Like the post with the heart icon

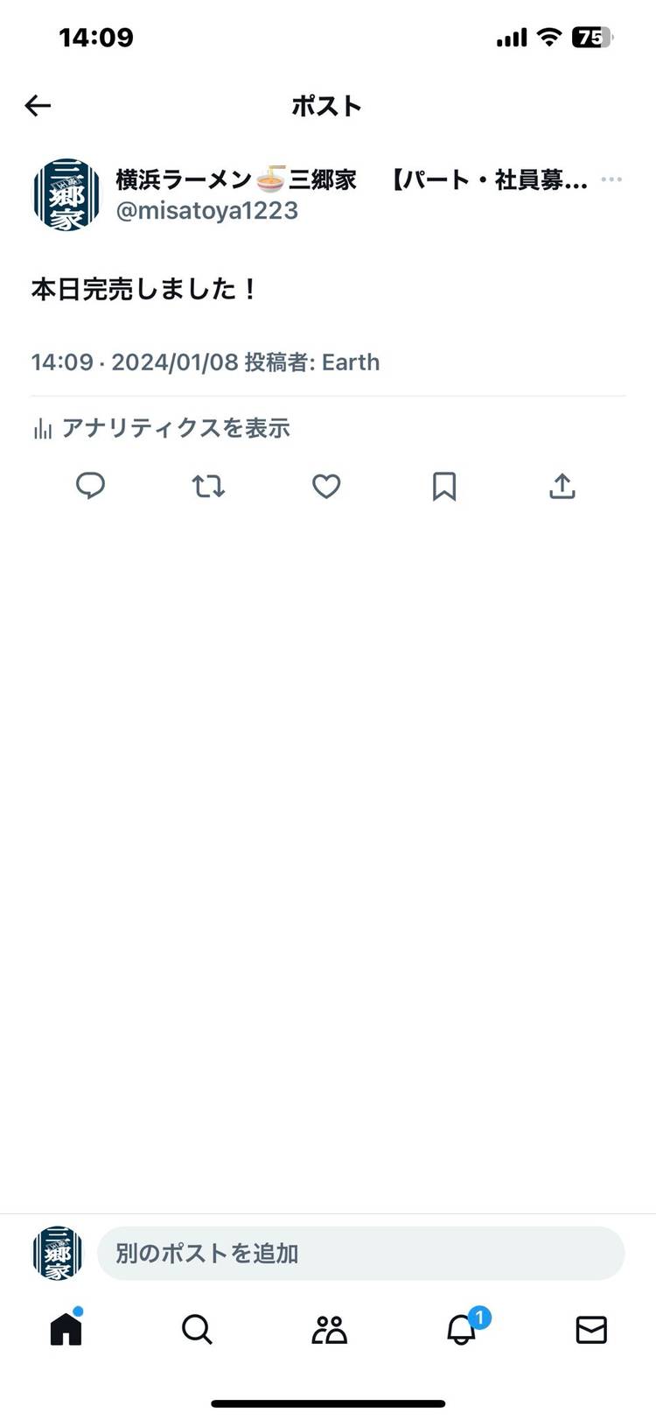[326, 486]
